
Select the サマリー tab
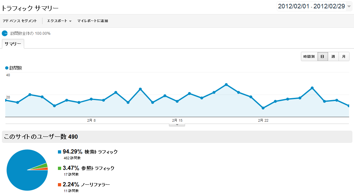(x=13, y=44)
